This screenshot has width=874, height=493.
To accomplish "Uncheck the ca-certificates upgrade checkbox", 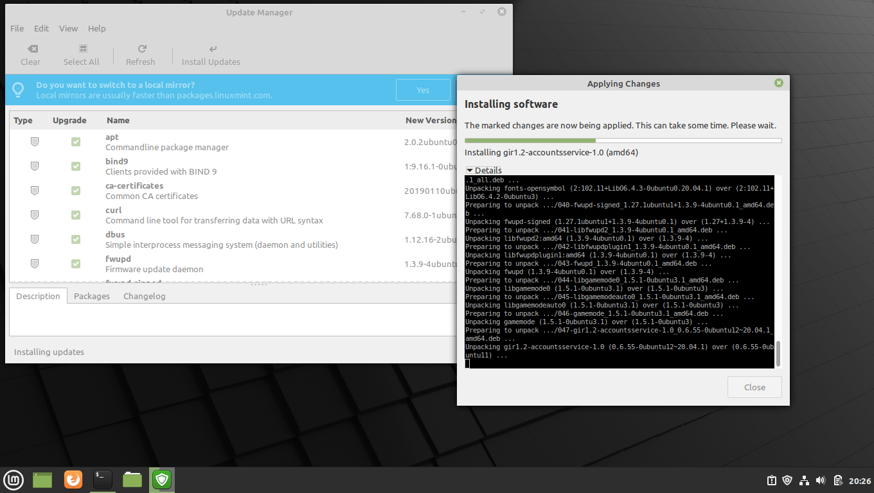I will point(76,191).
